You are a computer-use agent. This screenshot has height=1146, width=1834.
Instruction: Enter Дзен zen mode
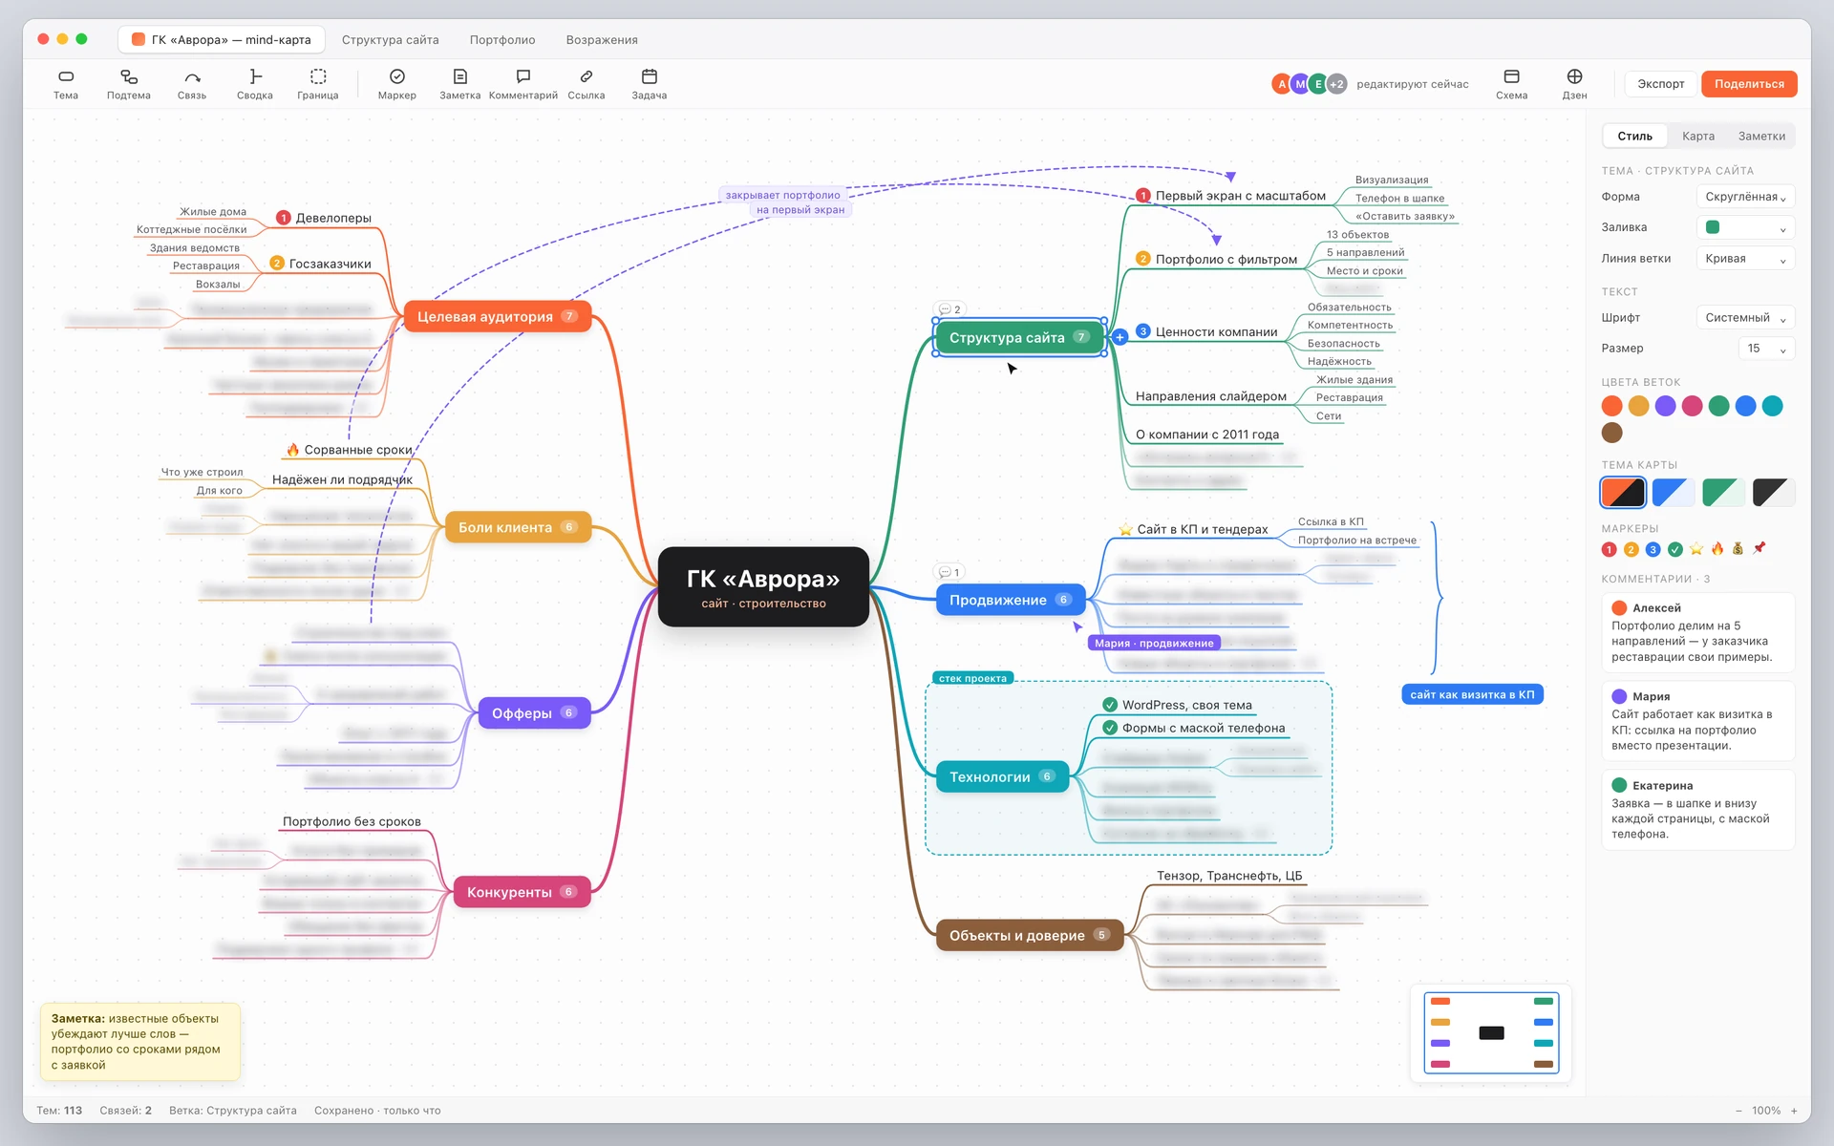coord(1574,84)
